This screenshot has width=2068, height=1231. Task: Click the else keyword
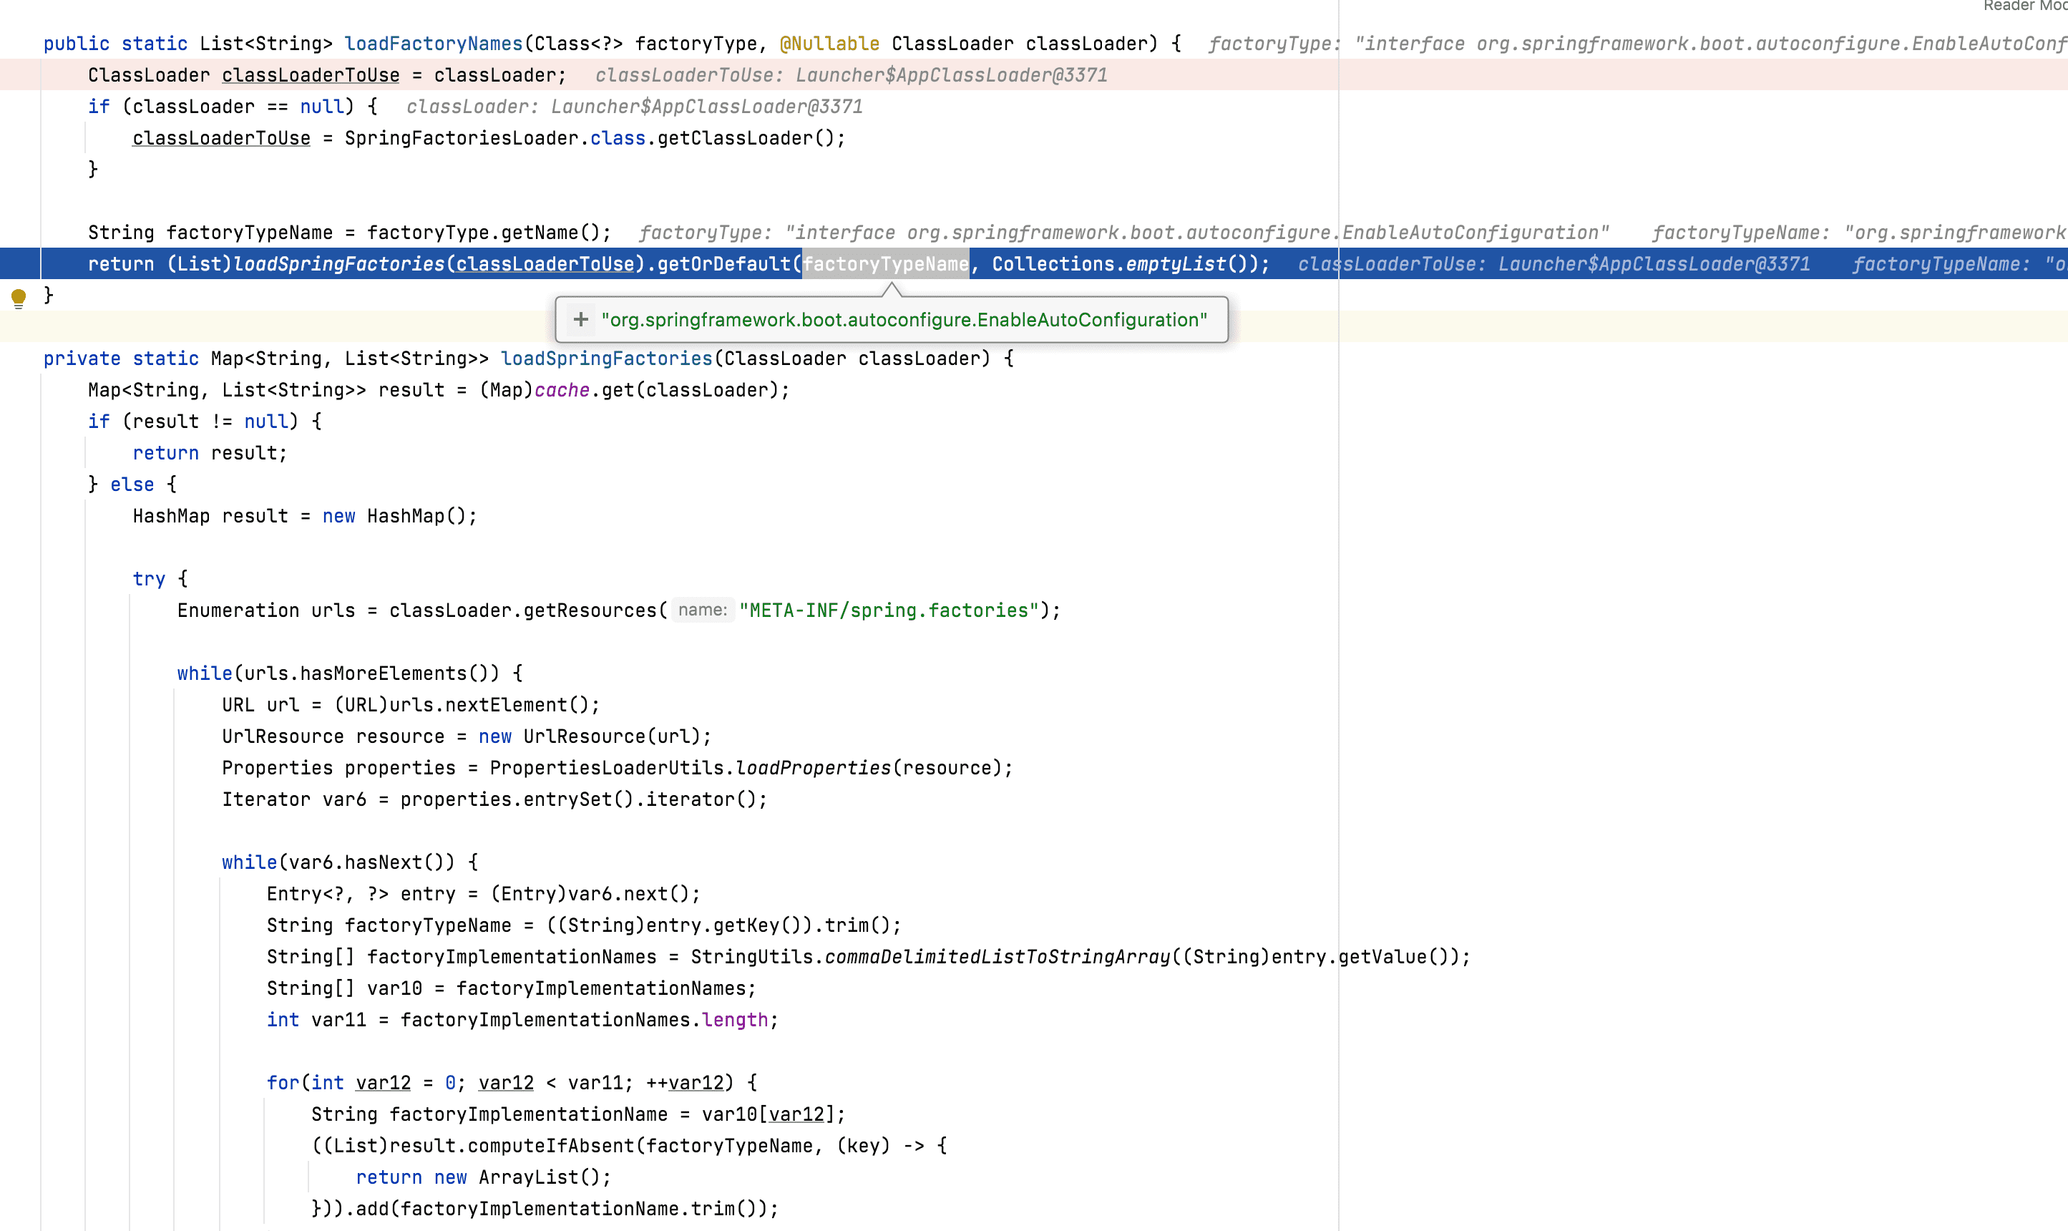point(132,485)
